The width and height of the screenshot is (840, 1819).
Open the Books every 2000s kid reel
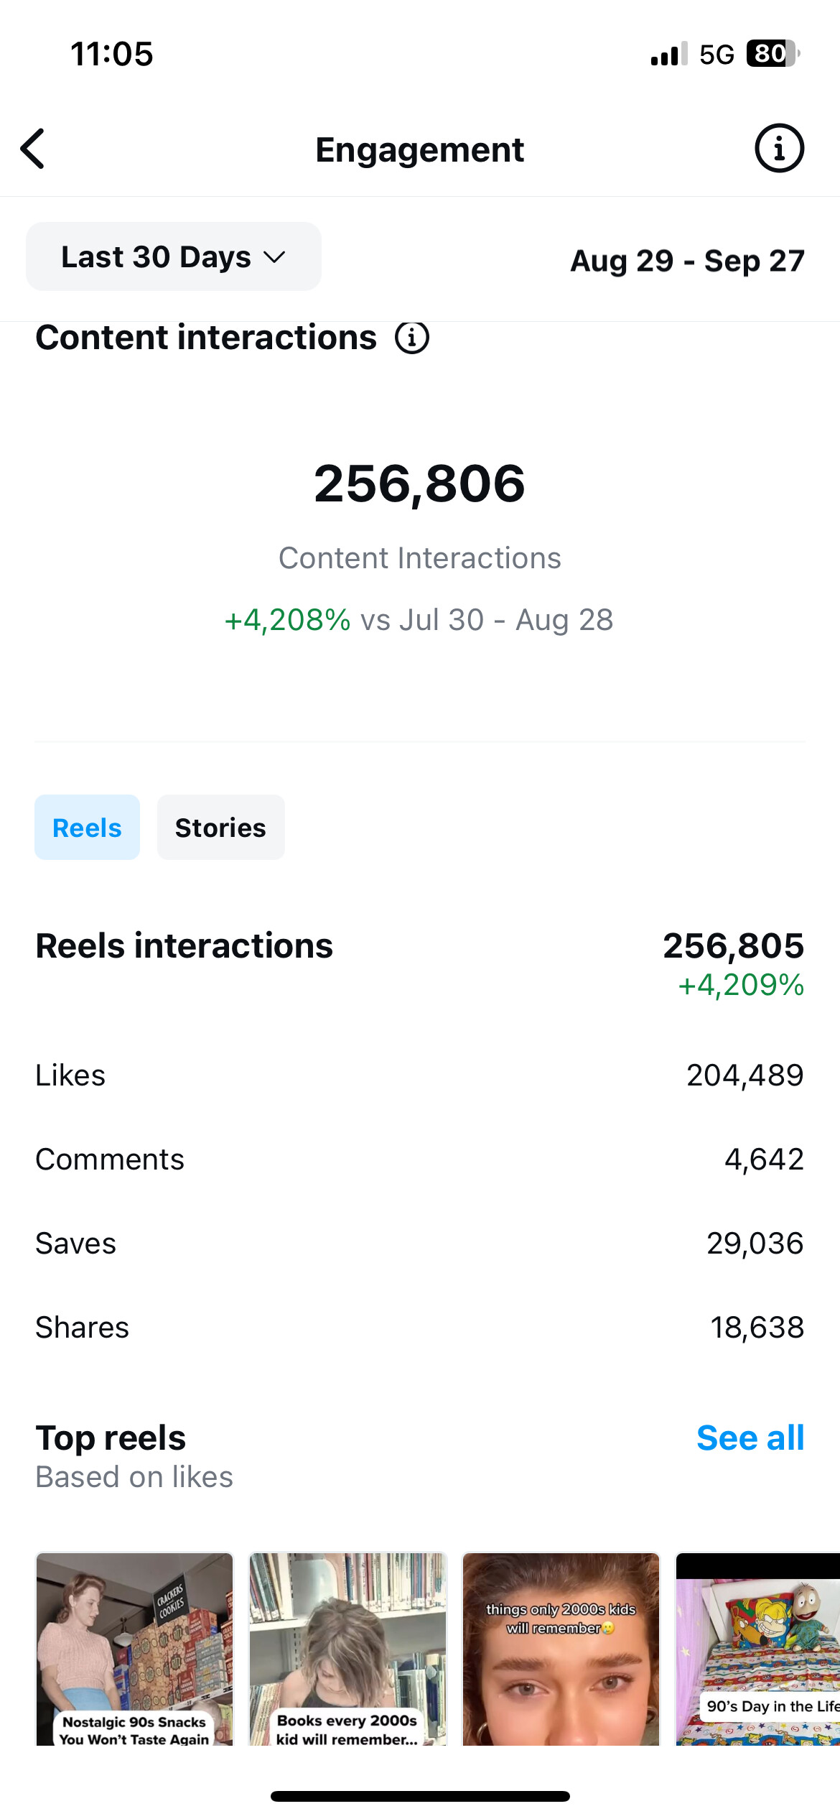(x=347, y=1649)
